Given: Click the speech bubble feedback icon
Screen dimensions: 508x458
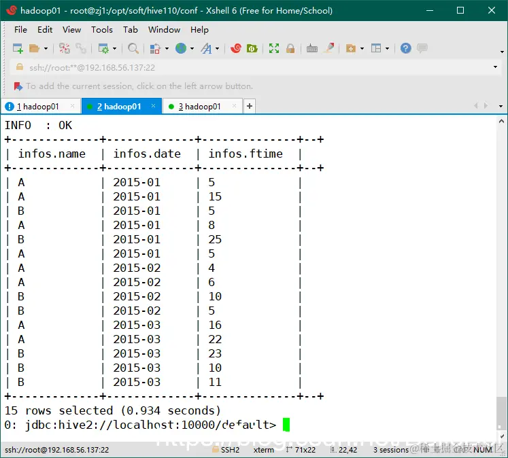Looking at the screenshot, I should 422,48.
